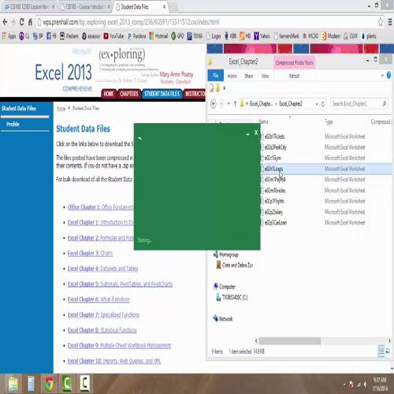
Task: Open Chrome from the taskbar
Action: (49, 384)
